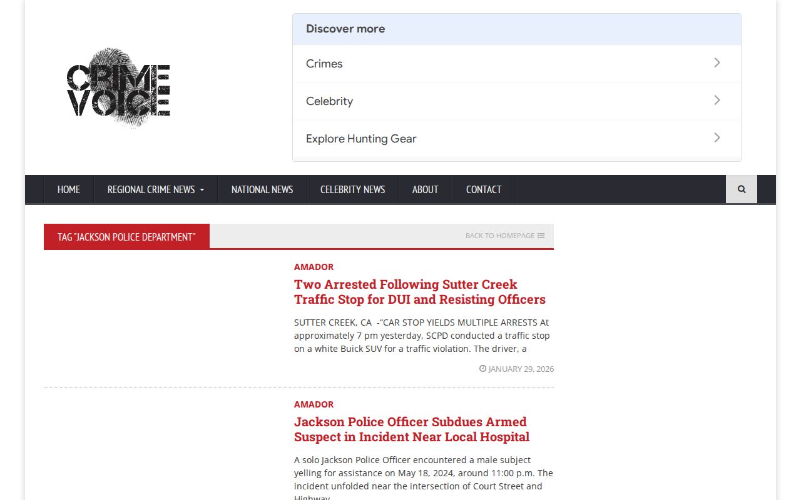Select the Celebrity suggestion text
801x500 pixels.
[x=329, y=101]
